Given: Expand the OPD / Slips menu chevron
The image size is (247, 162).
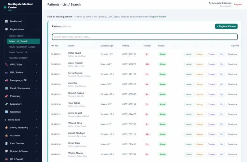Looking at the screenshot, I should (36, 64).
